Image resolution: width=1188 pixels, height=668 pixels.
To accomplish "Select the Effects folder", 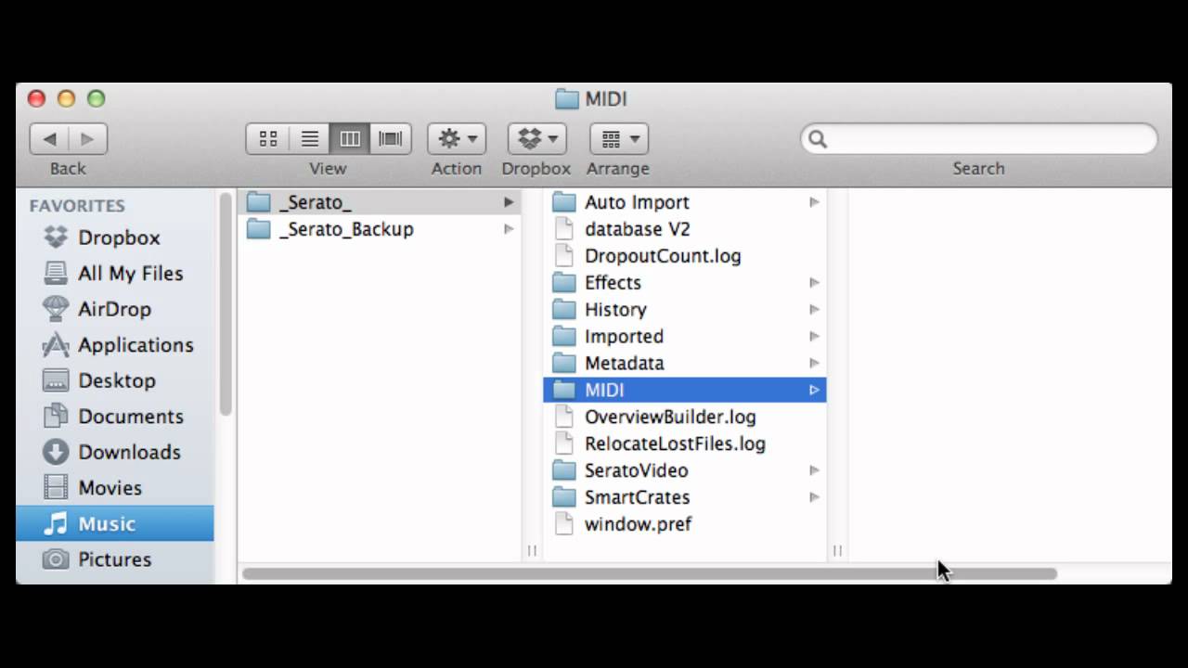I will 684,283.
